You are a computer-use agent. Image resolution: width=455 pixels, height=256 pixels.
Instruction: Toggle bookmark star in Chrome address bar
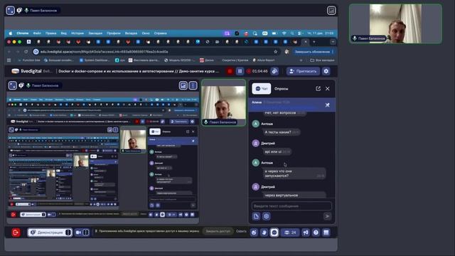point(275,52)
